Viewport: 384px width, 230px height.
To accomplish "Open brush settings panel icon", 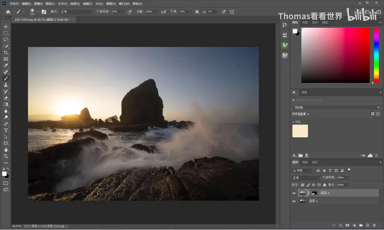I will point(44,11).
